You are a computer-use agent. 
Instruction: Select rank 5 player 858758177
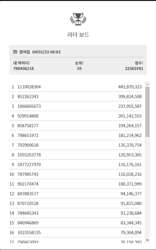[x=28, y=126]
